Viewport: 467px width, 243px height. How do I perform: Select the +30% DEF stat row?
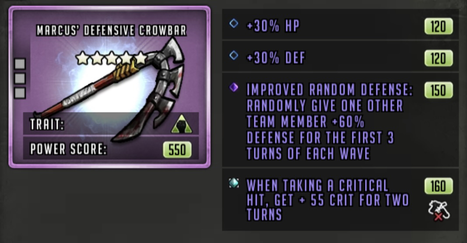click(341, 56)
